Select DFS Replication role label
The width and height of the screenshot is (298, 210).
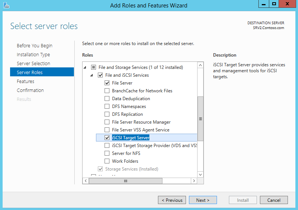[127, 114]
